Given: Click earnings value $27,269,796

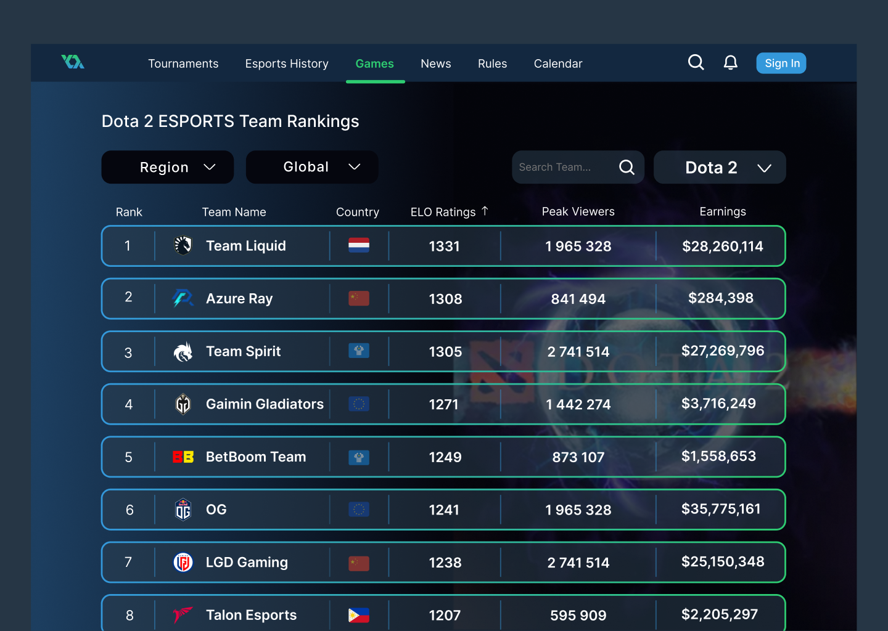Looking at the screenshot, I should [723, 351].
